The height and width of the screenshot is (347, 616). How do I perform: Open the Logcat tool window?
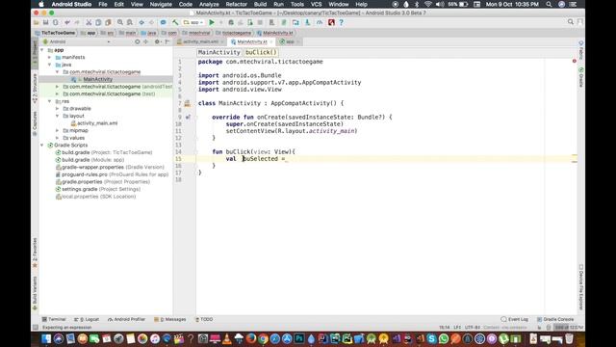tap(87, 319)
